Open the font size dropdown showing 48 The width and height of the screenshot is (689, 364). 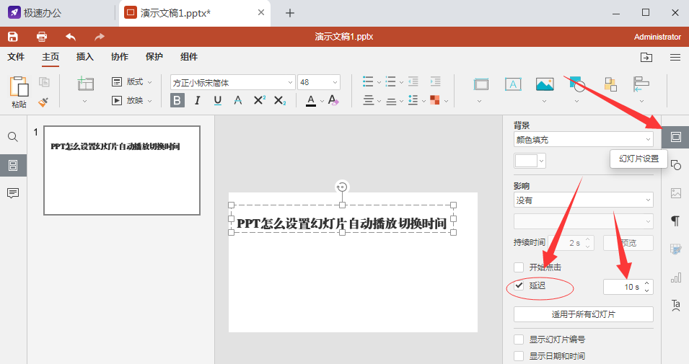pos(335,83)
